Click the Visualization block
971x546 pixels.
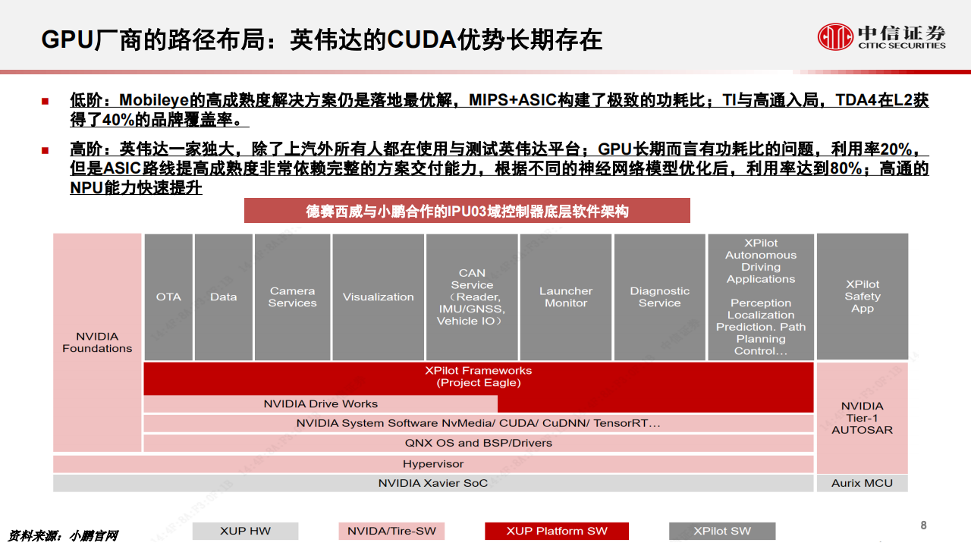379,297
